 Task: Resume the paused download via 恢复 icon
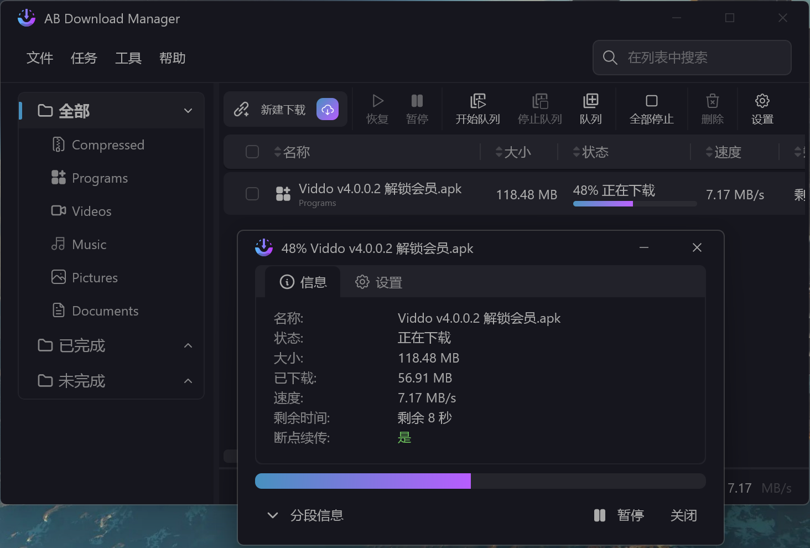tap(378, 108)
